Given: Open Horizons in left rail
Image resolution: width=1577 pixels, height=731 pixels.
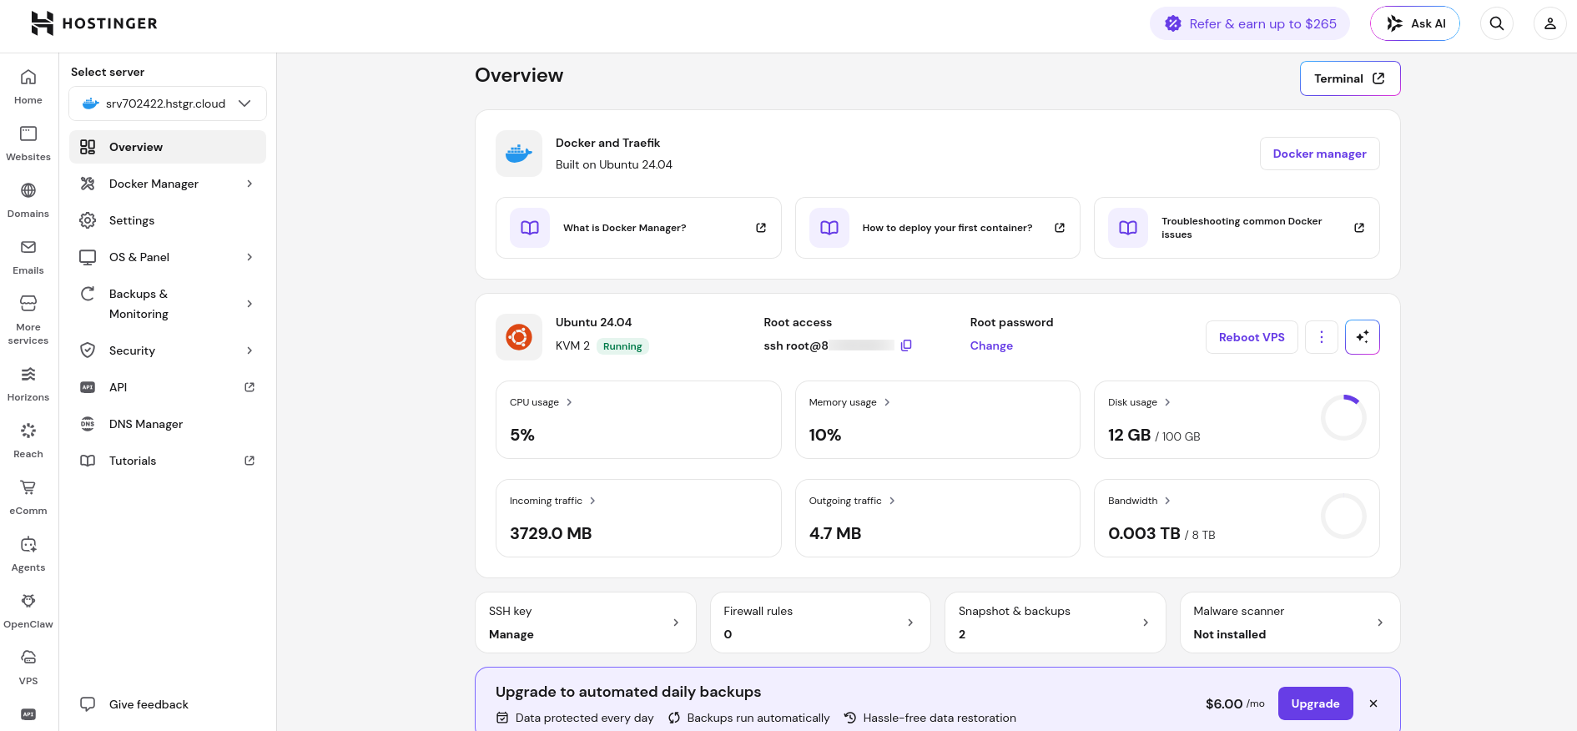Looking at the screenshot, I should click(28, 384).
